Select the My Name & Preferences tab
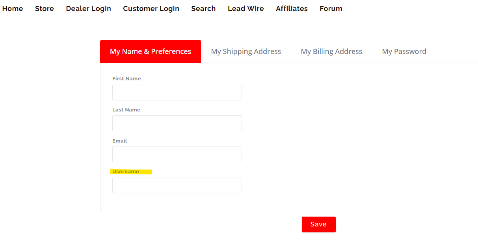Screen dimensions: 478x243 coord(151,51)
